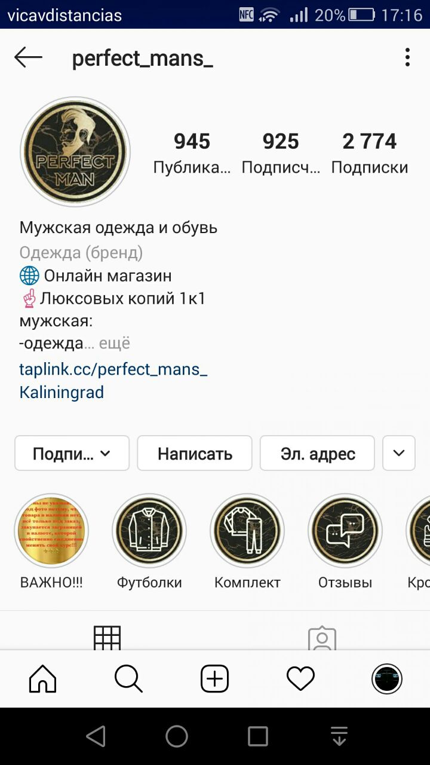The height and width of the screenshot is (765, 430).
Task: Open own profile avatar in bottom bar
Action: coord(387,679)
